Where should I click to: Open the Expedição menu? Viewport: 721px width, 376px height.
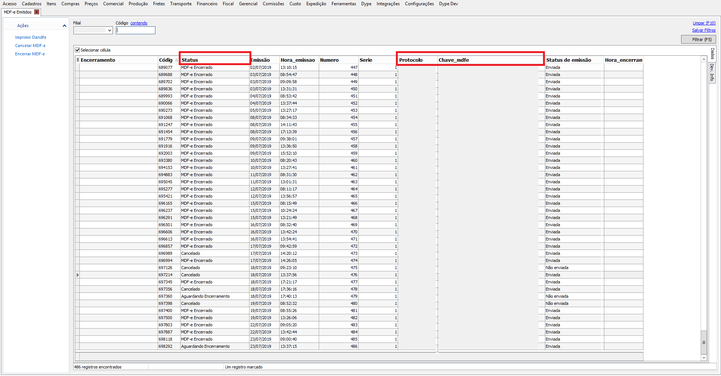(316, 4)
